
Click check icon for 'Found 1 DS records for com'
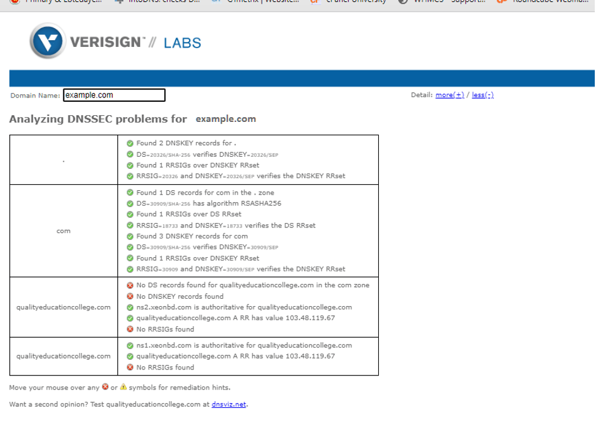(130, 193)
